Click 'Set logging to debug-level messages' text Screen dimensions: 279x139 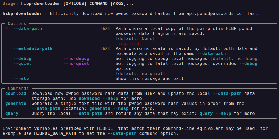[162, 58]
